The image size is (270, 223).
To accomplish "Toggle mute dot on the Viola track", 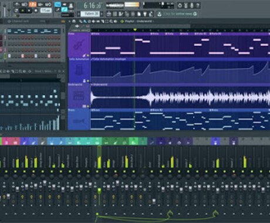I will click(x=88, y=56).
